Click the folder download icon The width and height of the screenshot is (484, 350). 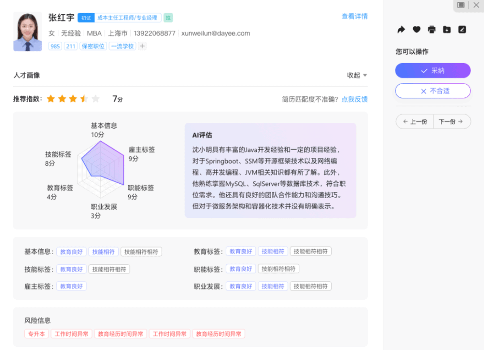(x=447, y=30)
